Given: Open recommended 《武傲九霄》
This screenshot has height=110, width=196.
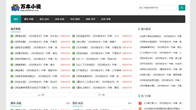Looking at the screenshot, I should (x=160, y=75).
